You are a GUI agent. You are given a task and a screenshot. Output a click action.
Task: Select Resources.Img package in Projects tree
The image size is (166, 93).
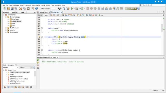(x=17, y=21)
